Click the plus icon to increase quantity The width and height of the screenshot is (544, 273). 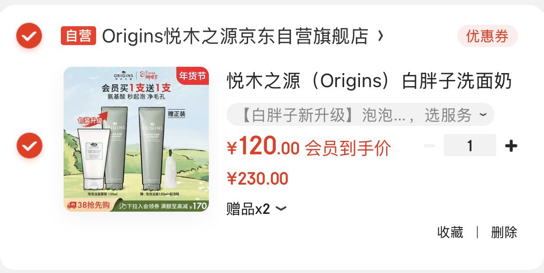pos(511,146)
